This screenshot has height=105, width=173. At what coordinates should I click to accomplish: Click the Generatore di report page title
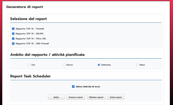(x=25, y=7)
